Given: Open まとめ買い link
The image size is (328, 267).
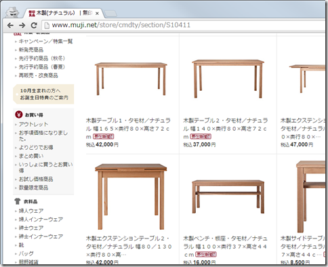Looking at the screenshot, I should 31,156.
